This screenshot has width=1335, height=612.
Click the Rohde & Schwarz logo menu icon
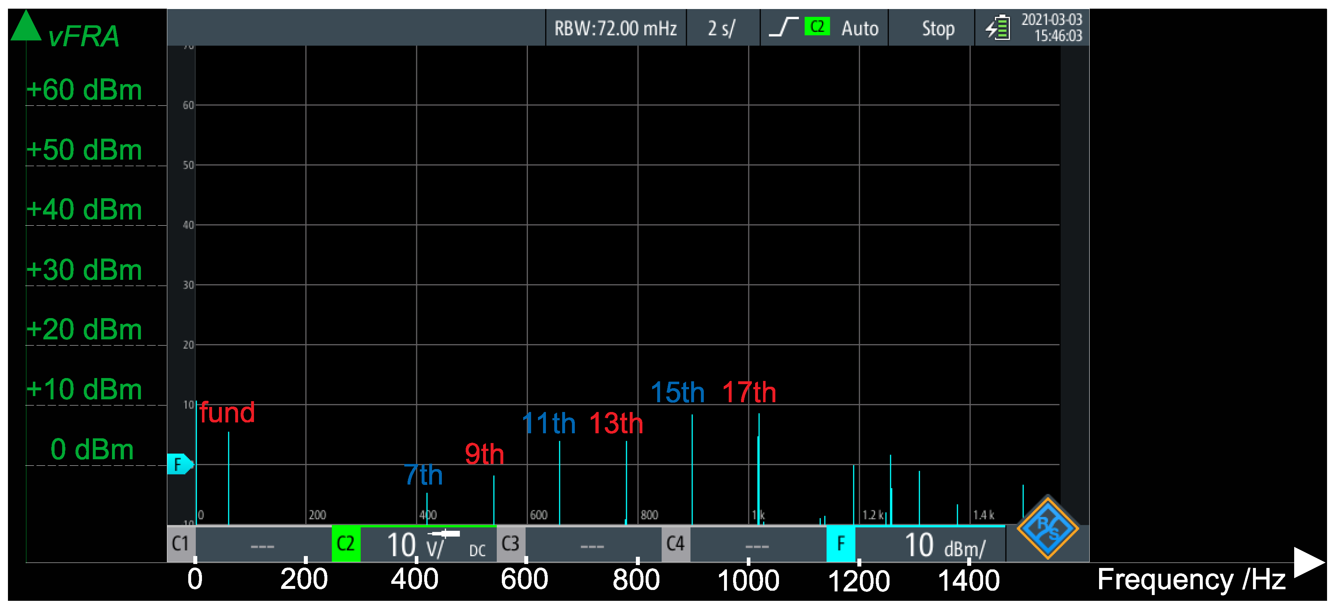pos(1047,528)
